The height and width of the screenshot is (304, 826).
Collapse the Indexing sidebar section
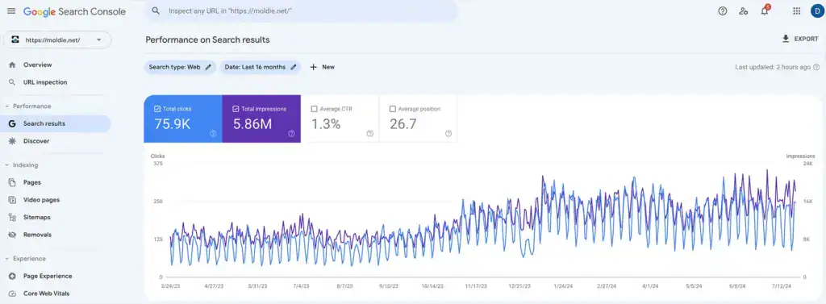coord(7,165)
